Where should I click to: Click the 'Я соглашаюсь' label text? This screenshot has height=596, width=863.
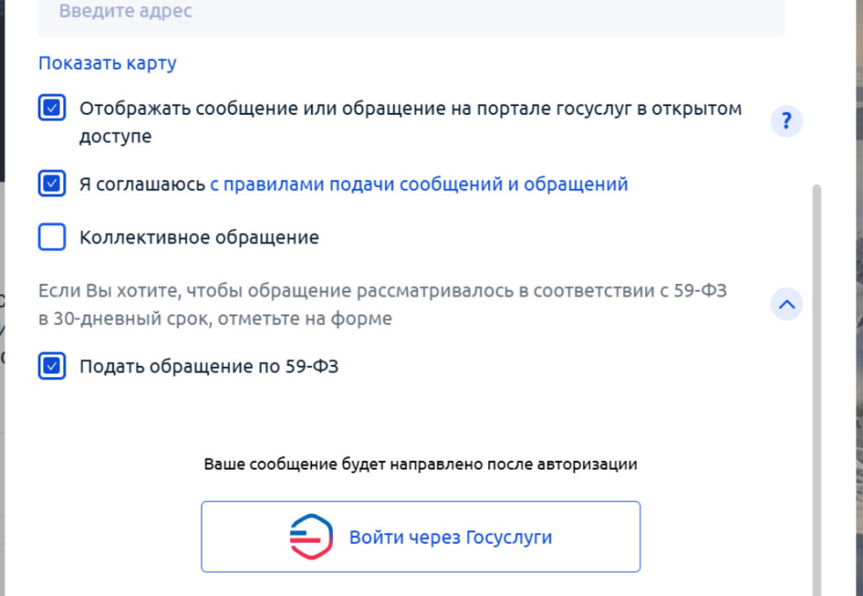pyautogui.click(x=142, y=184)
